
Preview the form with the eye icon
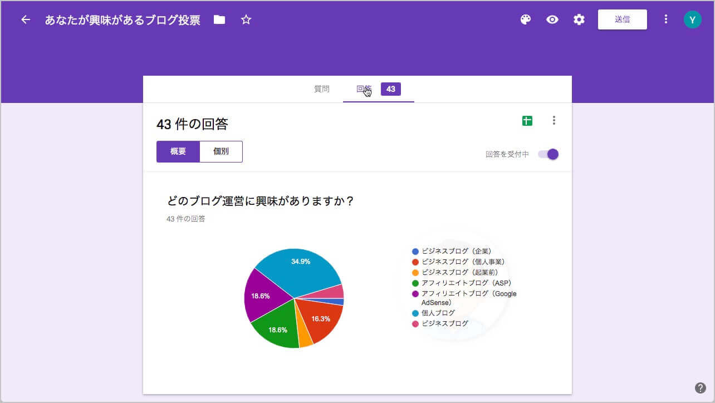(x=552, y=19)
